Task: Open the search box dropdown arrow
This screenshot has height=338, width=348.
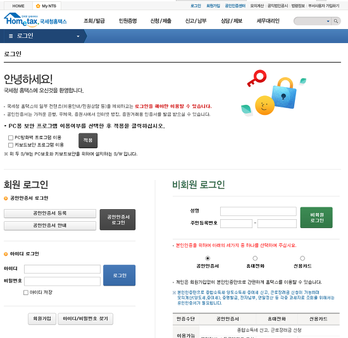Action: pyautogui.click(x=328, y=21)
